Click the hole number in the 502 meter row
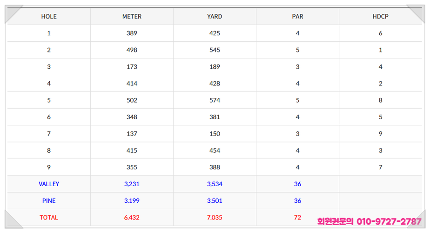 tap(49, 100)
